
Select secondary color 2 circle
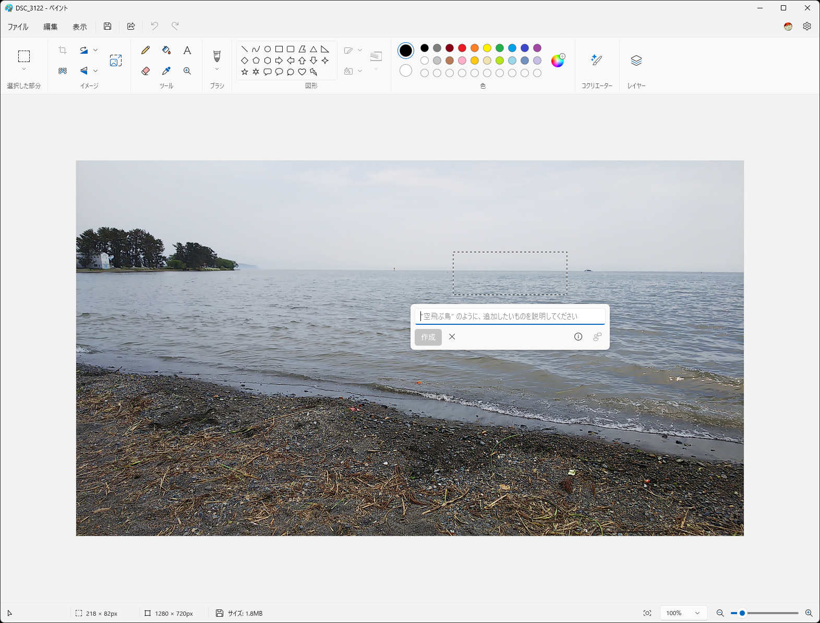406,70
